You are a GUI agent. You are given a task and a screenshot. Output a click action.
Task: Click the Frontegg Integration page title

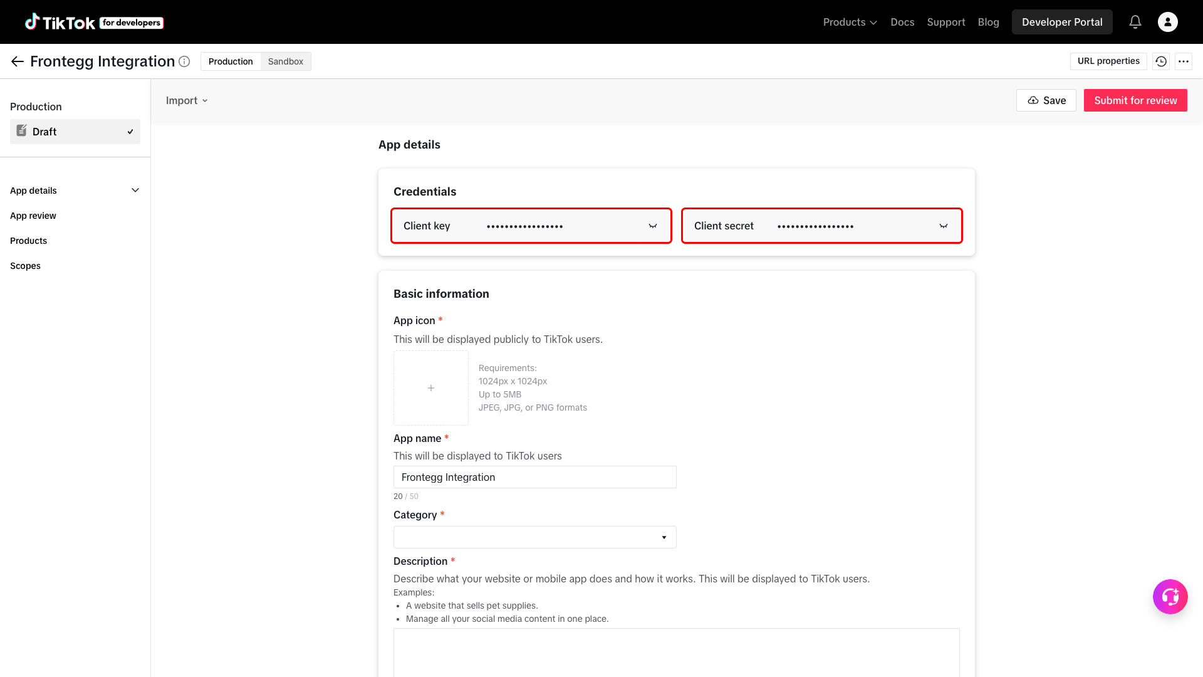103,61
